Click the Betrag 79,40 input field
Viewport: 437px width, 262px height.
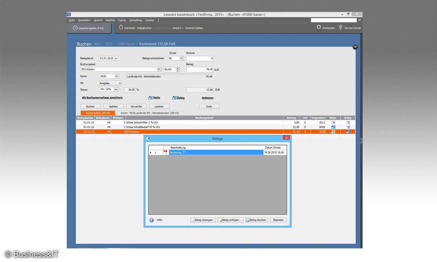coord(200,70)
